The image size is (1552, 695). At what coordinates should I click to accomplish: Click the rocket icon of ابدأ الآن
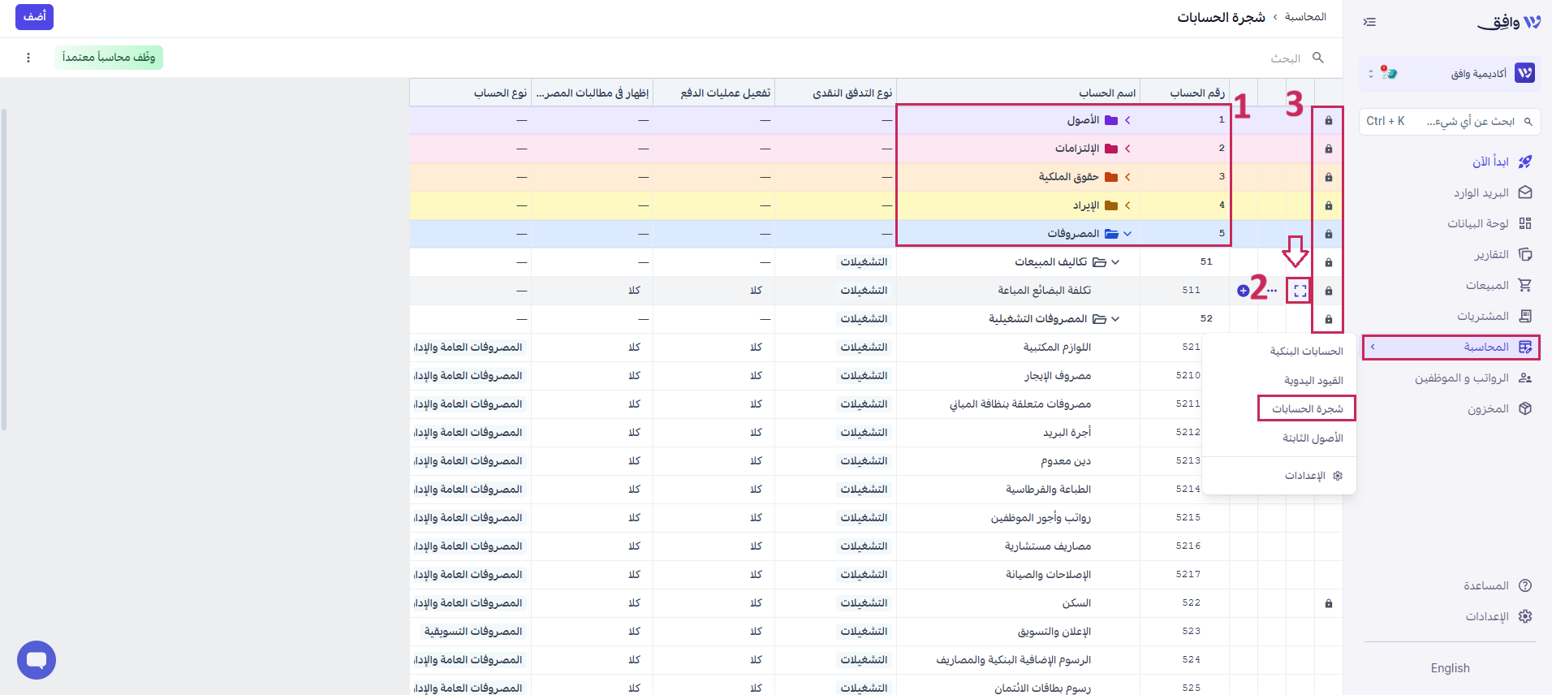(1525, 162)
